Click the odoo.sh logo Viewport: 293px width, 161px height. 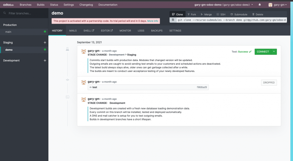(8, 5)
